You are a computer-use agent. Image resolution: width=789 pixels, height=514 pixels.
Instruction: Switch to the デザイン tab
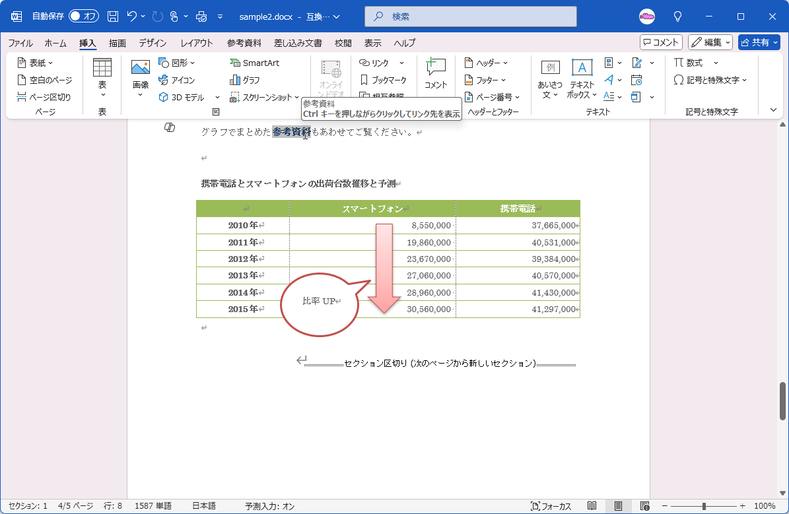153,44
